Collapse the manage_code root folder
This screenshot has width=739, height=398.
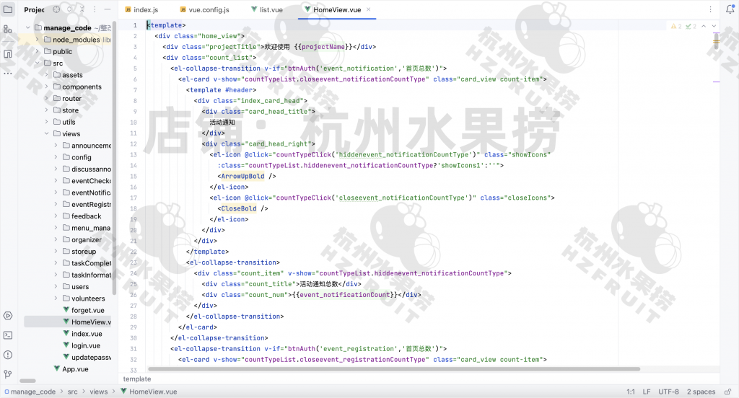(28, 28)
